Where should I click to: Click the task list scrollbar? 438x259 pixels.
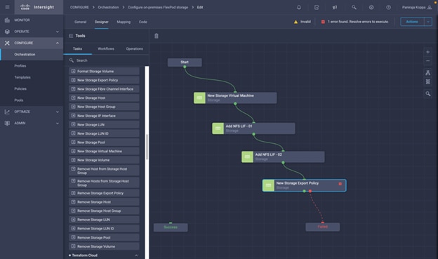point(147,147)
